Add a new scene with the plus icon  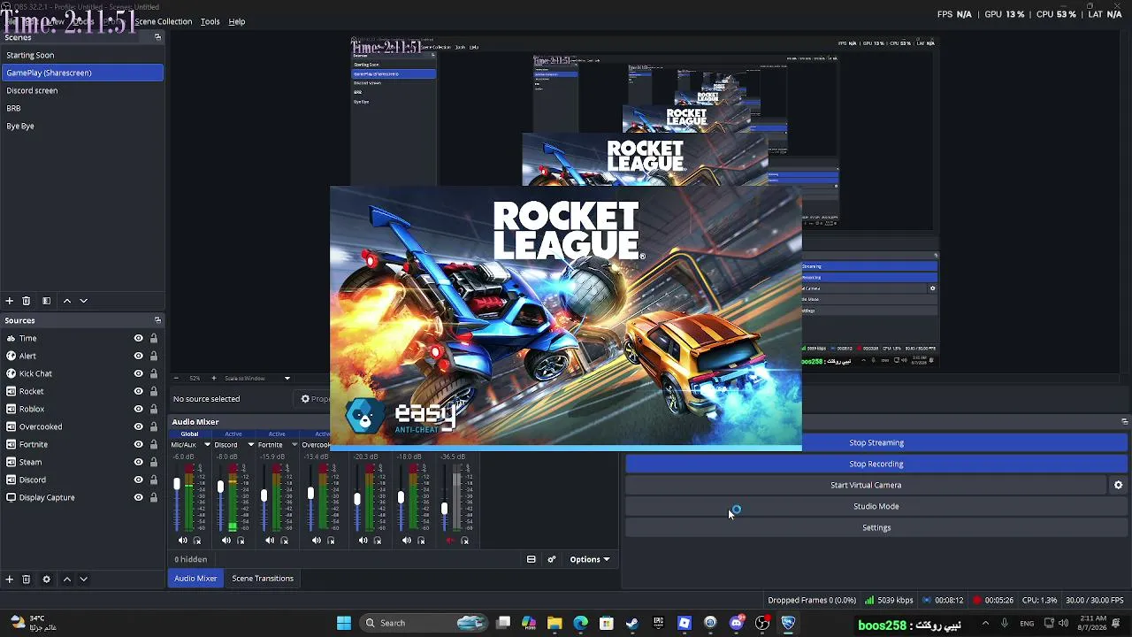(x=10, y=301)
